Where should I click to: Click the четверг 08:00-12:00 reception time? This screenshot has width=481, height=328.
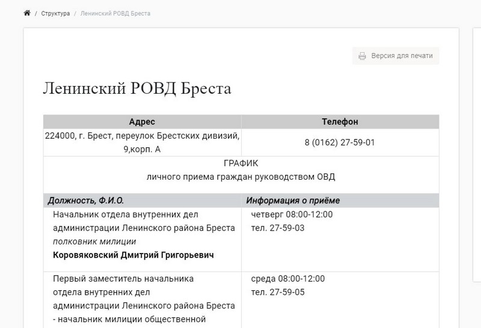click(292, 214)
